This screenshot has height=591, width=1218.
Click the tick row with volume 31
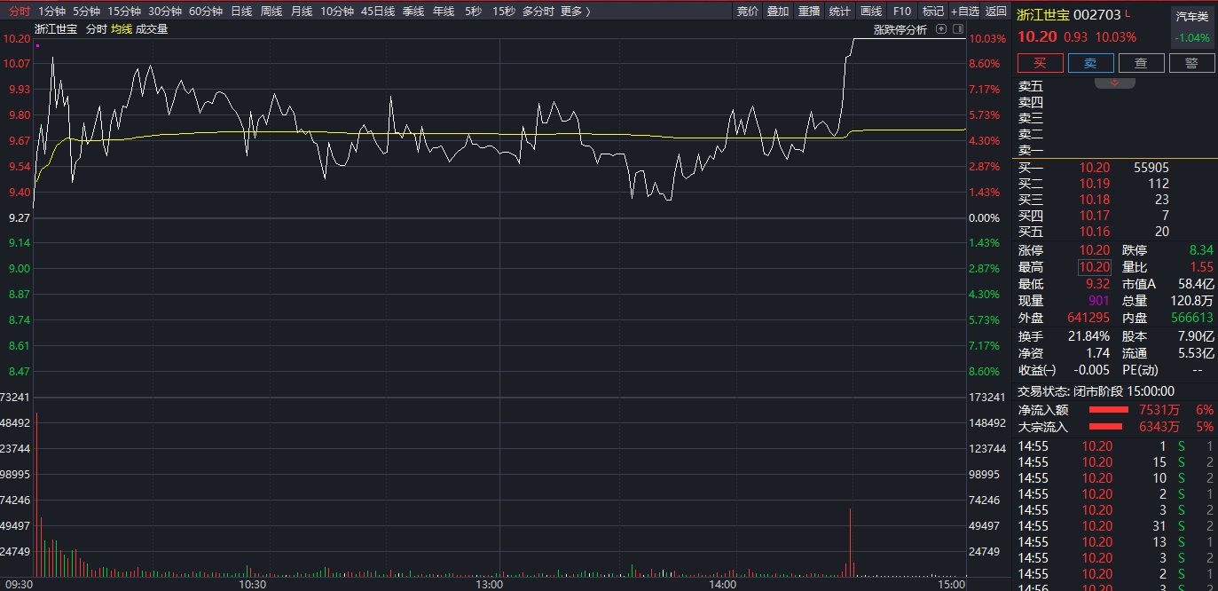(x=1114, y=526)
